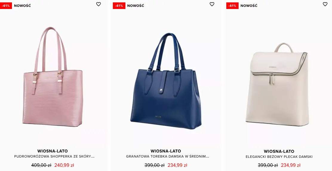Open the 'Elegancki beżowy plecak damski' product title
332x171 pixels.
(279, 157)
